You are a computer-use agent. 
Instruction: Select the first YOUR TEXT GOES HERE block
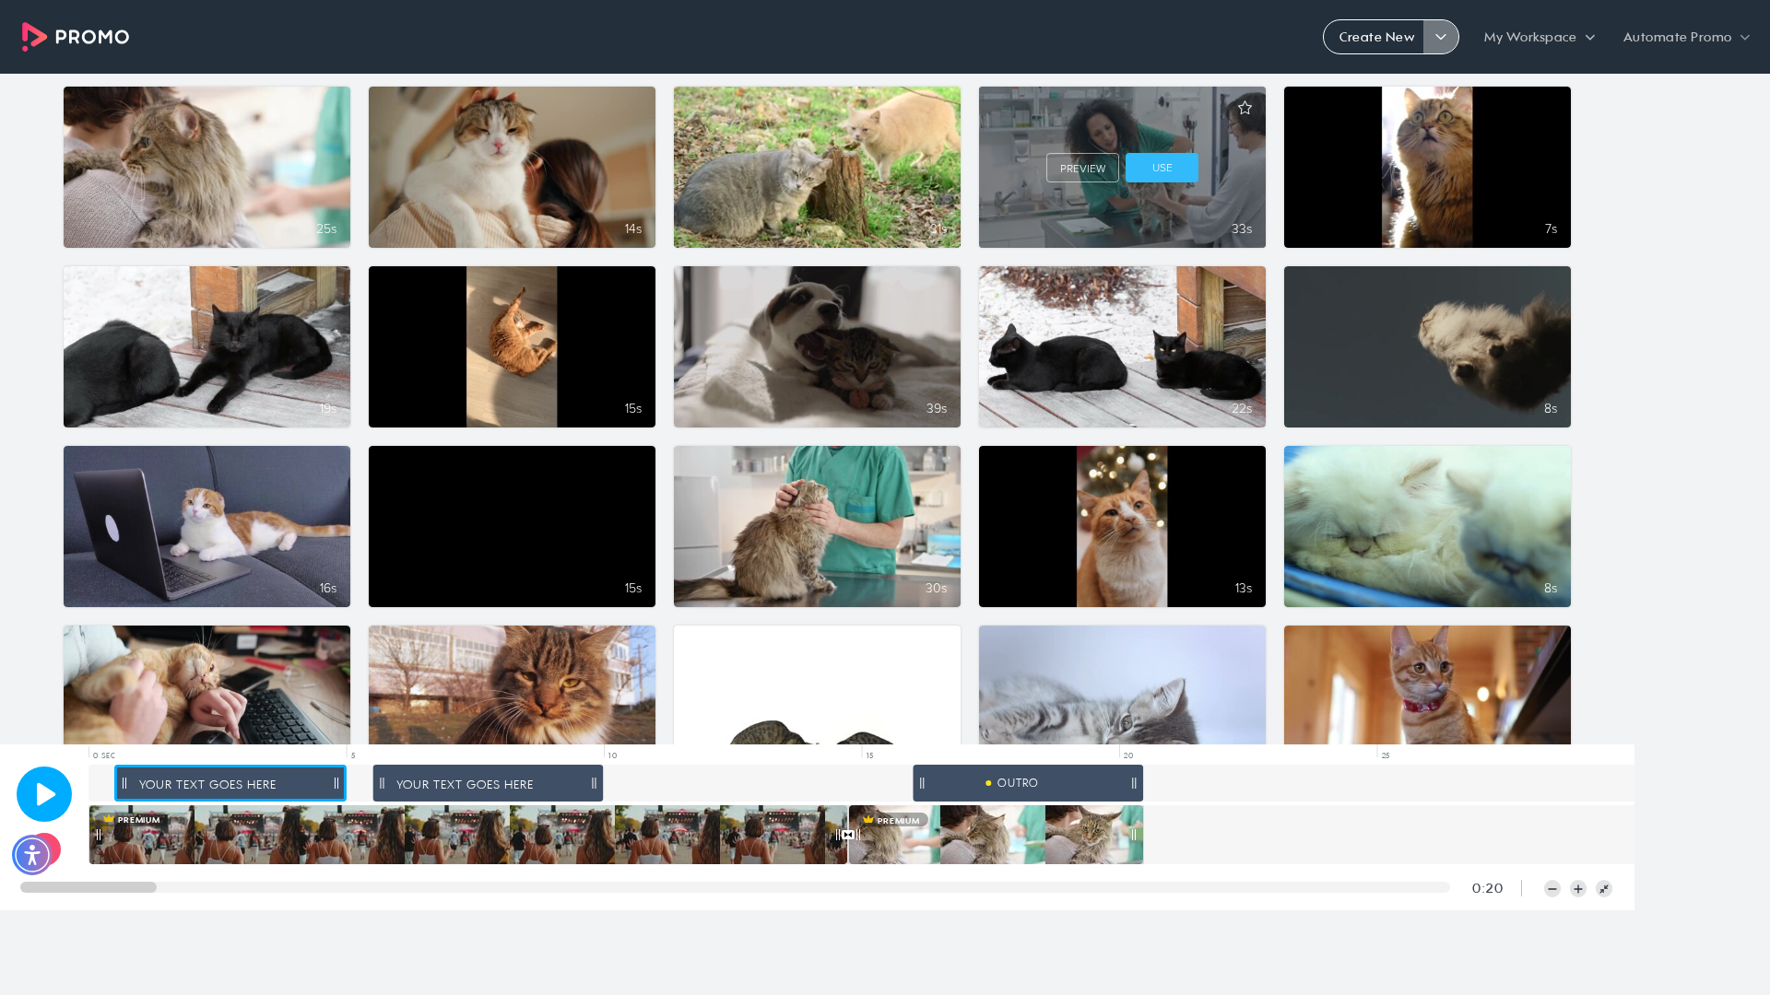point(230,784)
